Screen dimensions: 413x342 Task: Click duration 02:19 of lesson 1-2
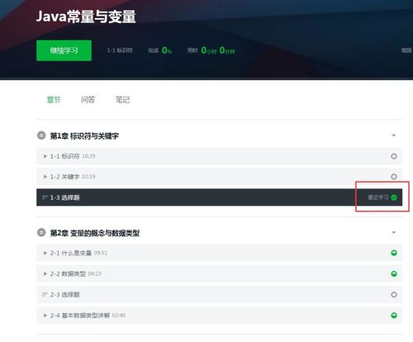pos(88,177)
